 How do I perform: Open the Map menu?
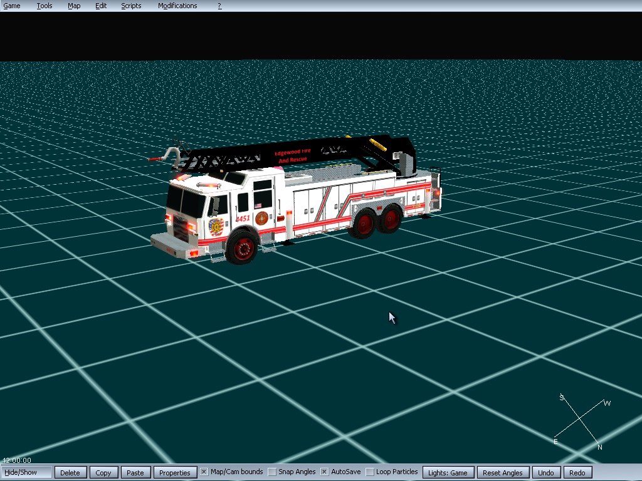pos(74,6)
